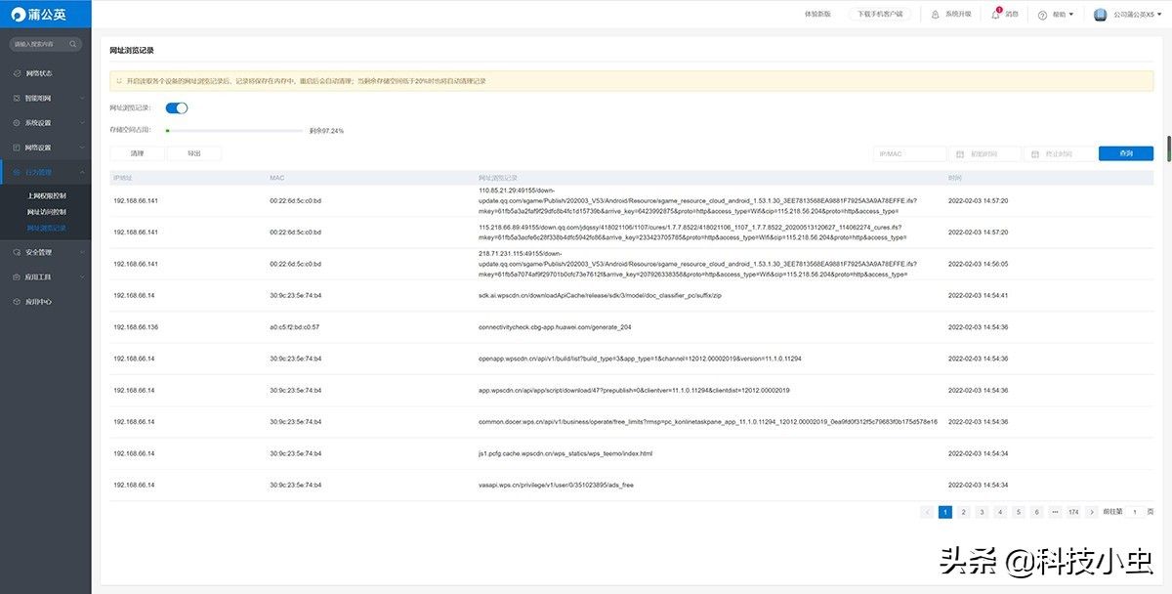Open 网址访问控制 submenu item

coord(47,212)
